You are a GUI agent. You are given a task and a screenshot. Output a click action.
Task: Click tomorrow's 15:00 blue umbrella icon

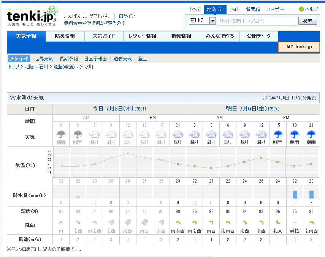(x=277, y=135)
